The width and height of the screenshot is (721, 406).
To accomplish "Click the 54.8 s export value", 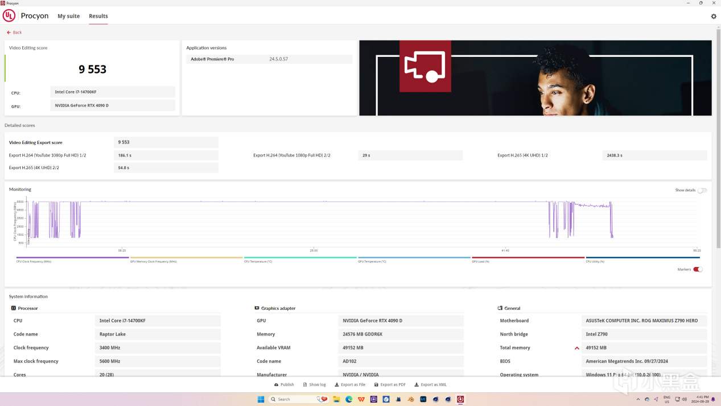I will click(x=166, y=168).
